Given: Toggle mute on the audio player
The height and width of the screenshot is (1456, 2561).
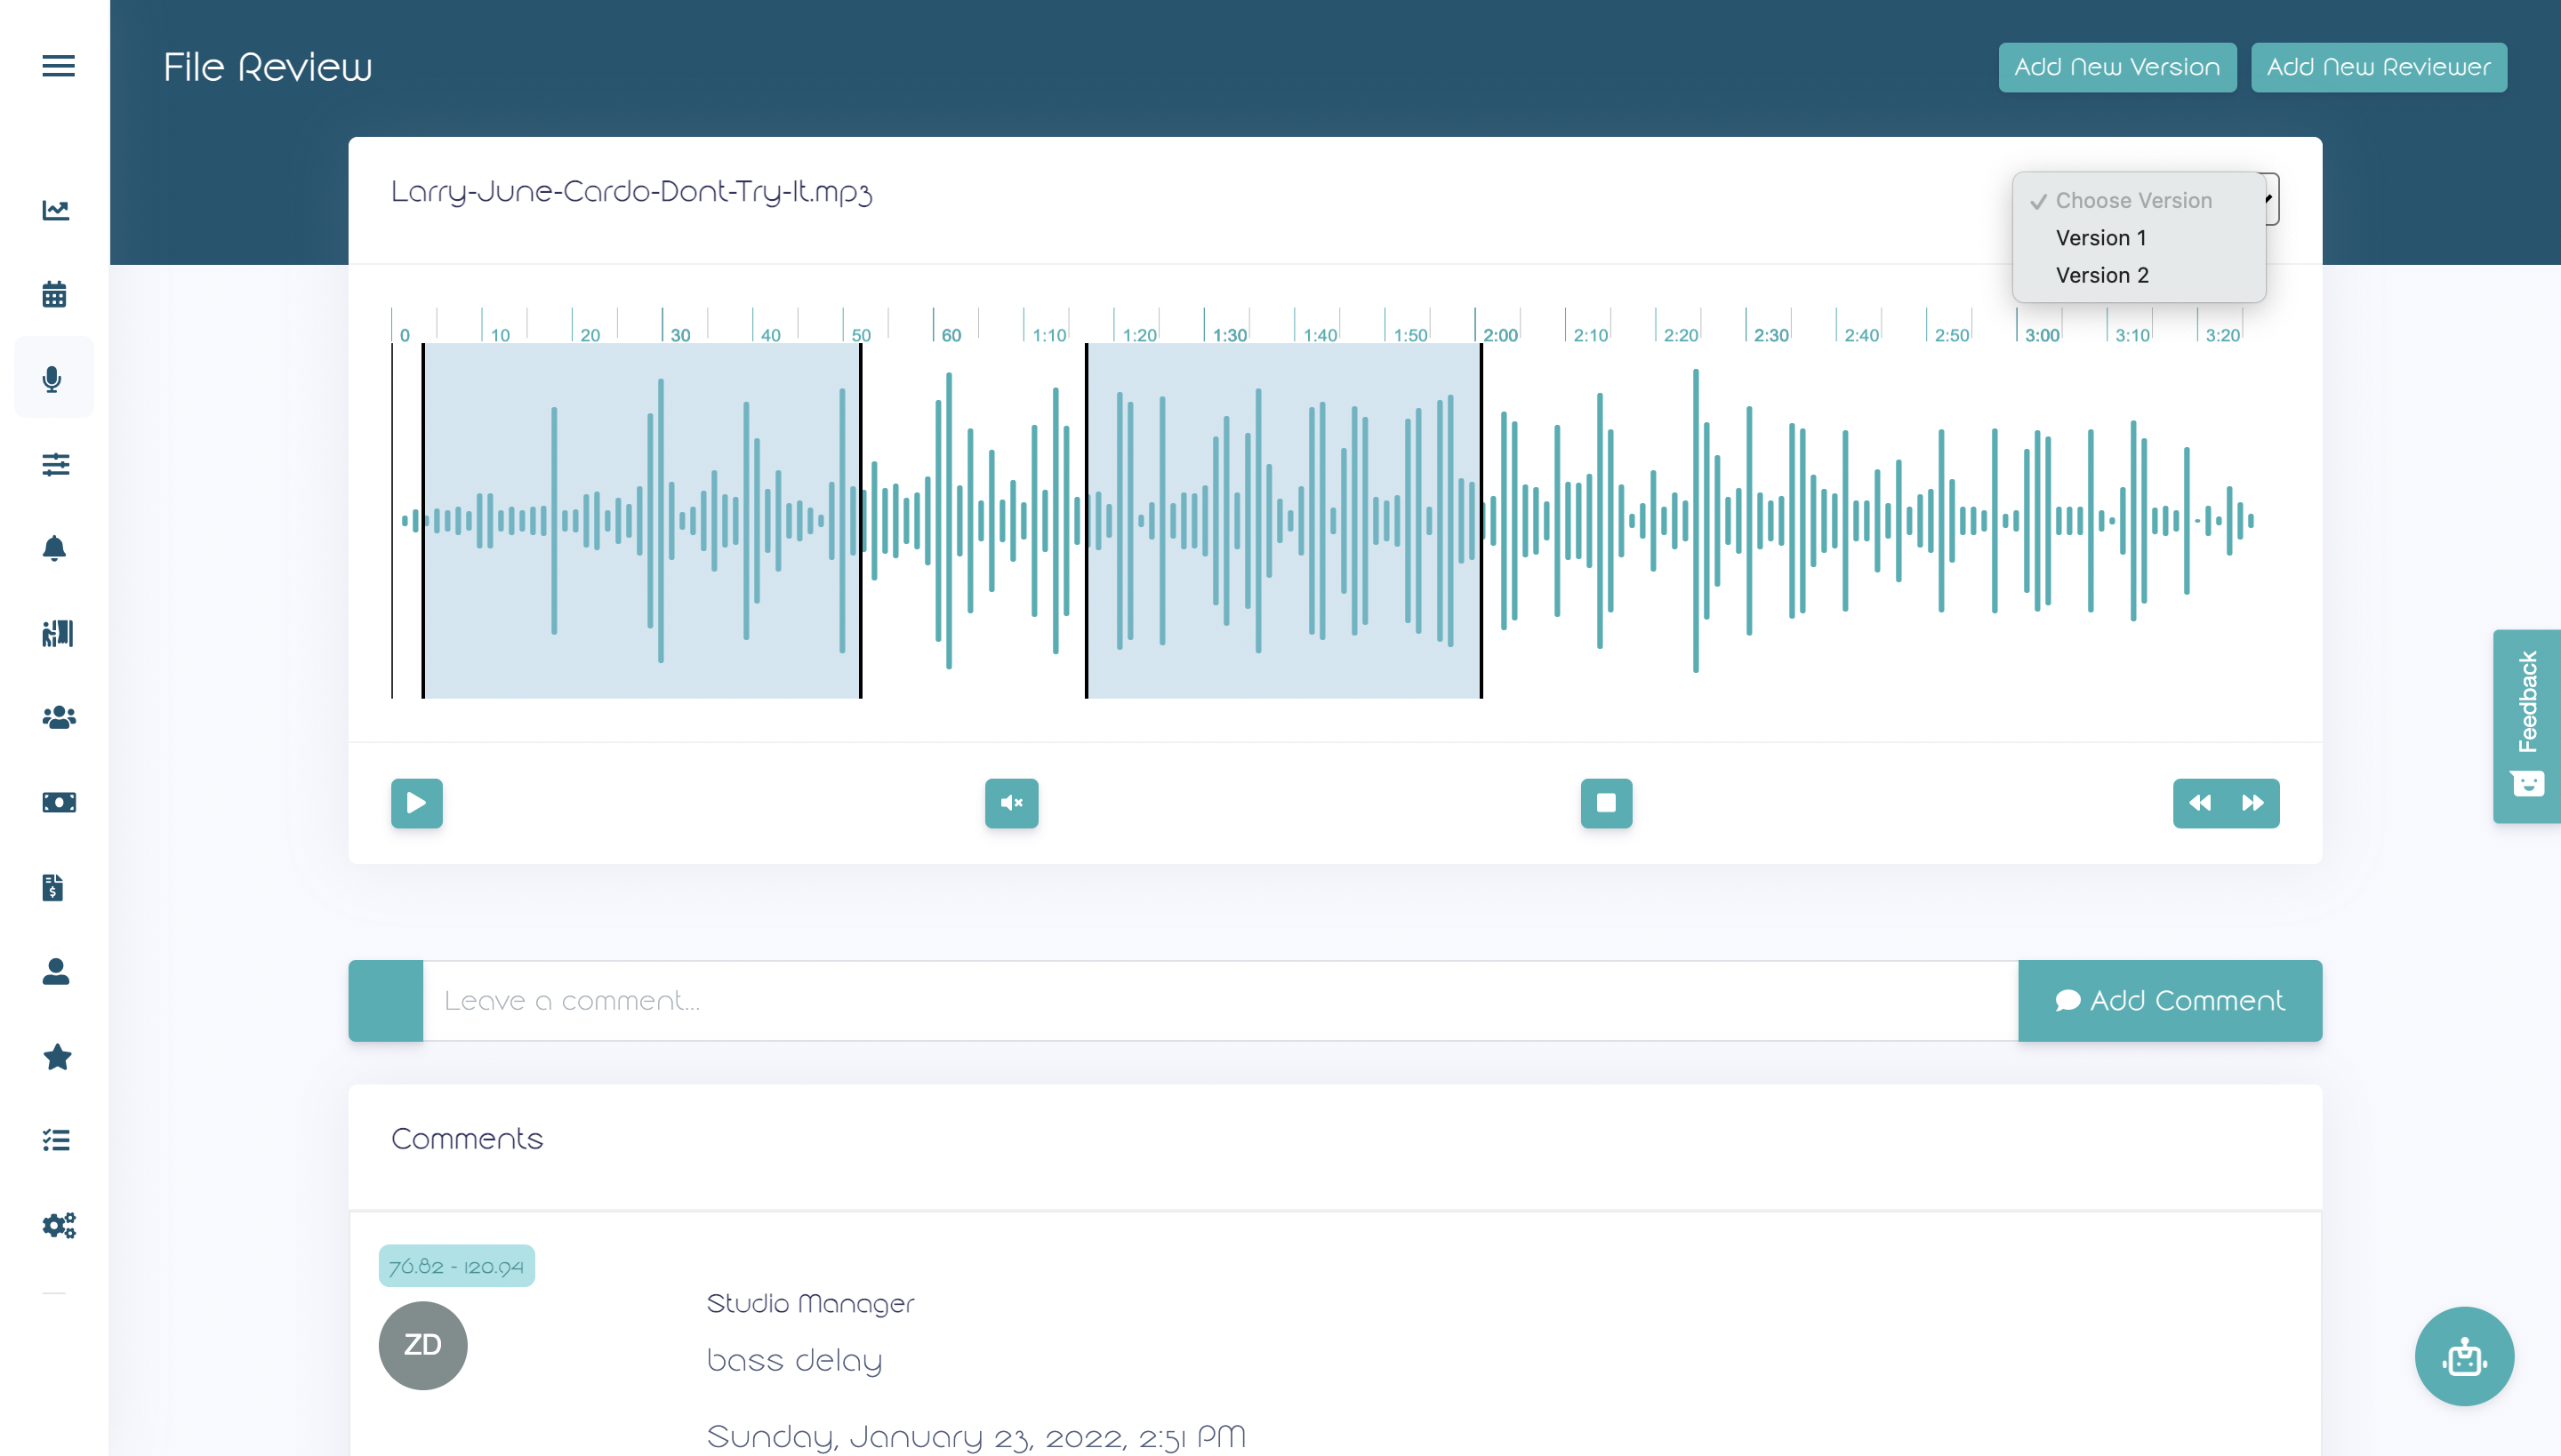Looking at the screenshot, I should point(1011,803).
